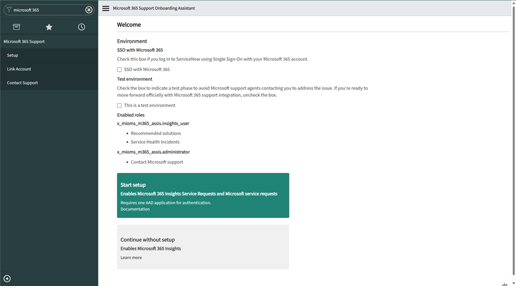Open Contact Support module
The height and width of the screenshot is (286, 516).
pyautogui.click(x=49, y=83)
